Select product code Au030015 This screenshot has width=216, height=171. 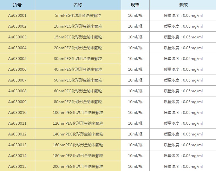click(17, 167)
